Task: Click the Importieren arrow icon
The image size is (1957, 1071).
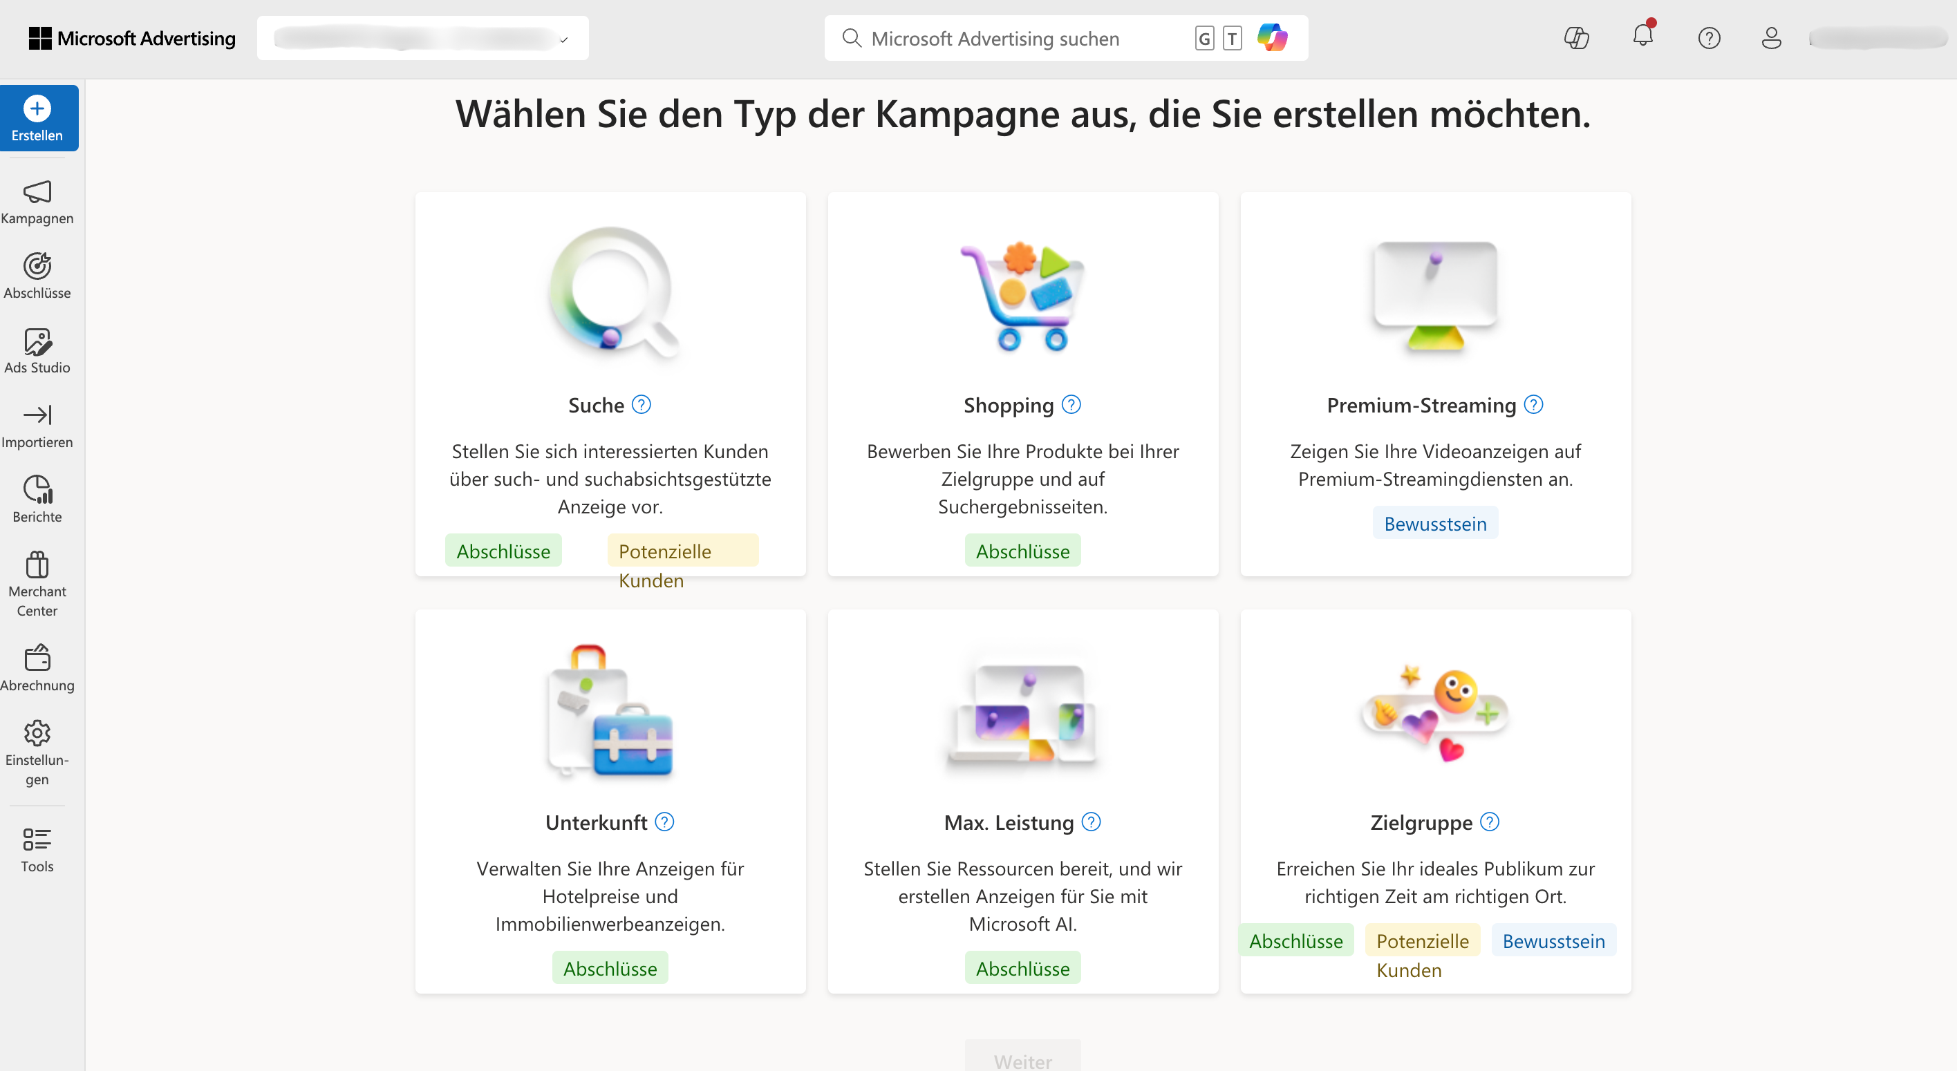Action: coord(37,415)
